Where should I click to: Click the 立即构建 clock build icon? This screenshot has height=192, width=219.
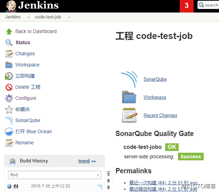pyautogui.click(x=9, y=76)
